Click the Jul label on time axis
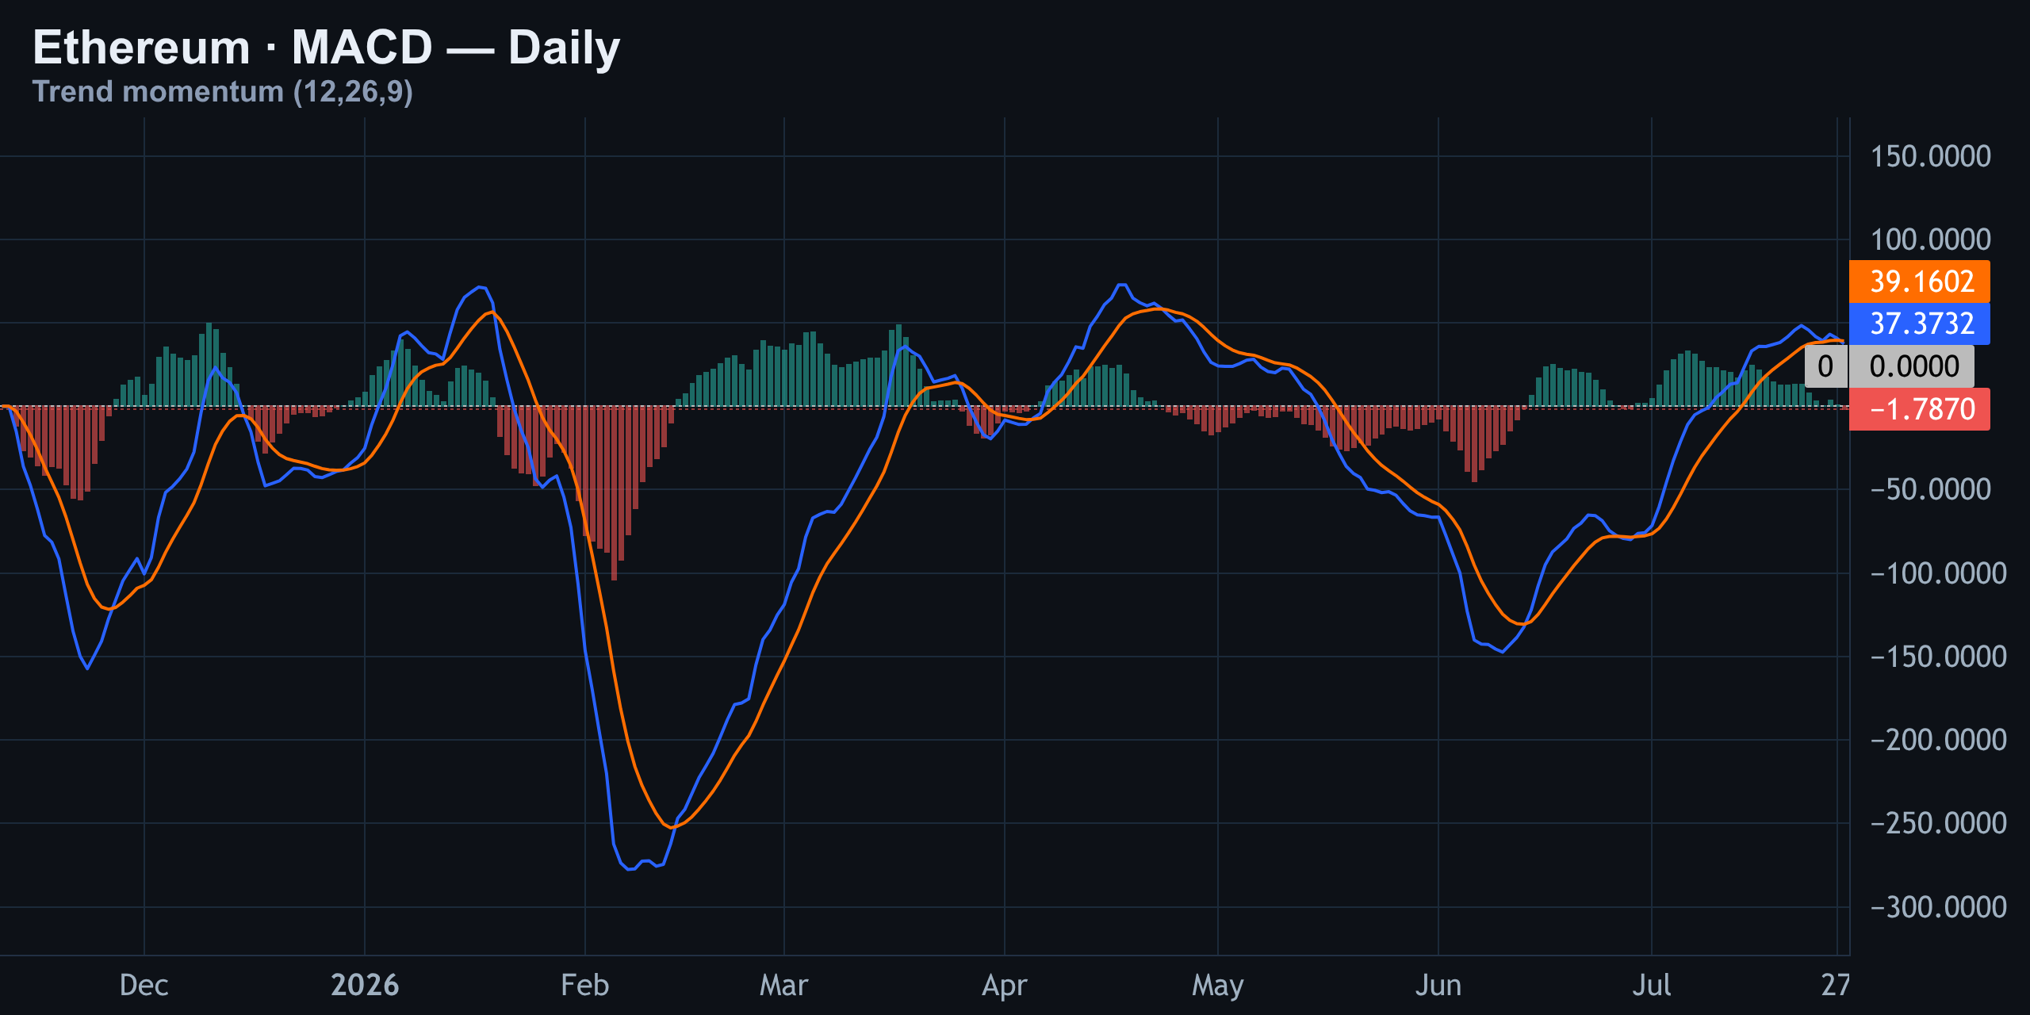The height and width of the screenshot is (1015, 2030). pos(1651,986)
